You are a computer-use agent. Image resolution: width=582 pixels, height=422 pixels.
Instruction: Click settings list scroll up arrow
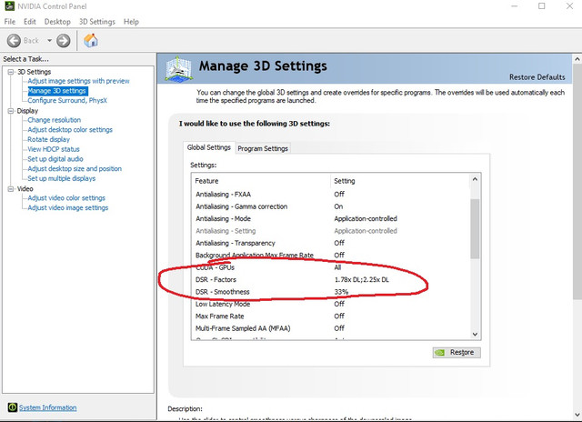pos(475,180)
